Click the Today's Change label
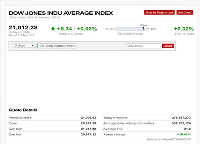Viewport: 200px width, 144px height. click(x=71, y=34)
